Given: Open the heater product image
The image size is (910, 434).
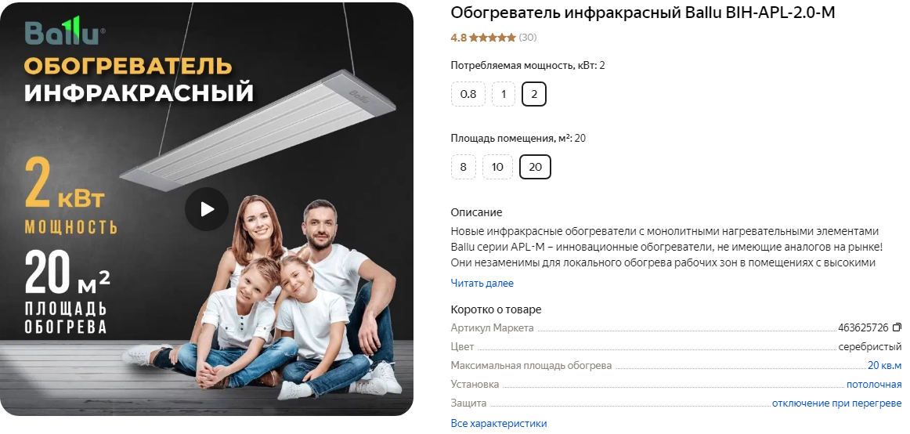Looking at the screenshot, I should 207,209.
